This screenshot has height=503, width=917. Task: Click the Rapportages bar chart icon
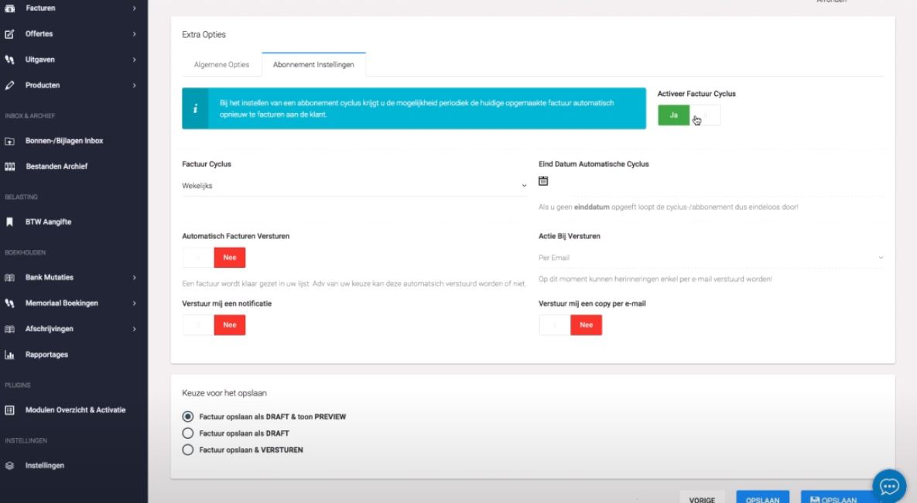(x=9, y=355)
